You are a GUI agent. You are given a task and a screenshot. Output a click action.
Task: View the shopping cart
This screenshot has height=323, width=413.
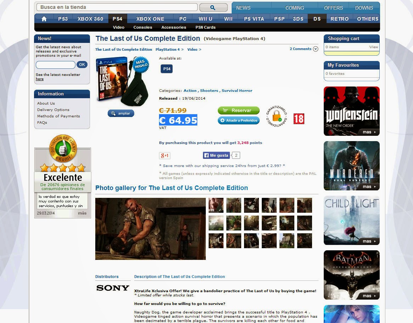[373, 47]
